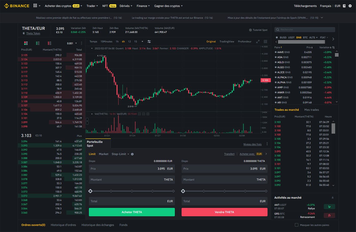356x232 pixels.
Task: Switch to multi-chart grid layout
Action: (x=265, y=42)
